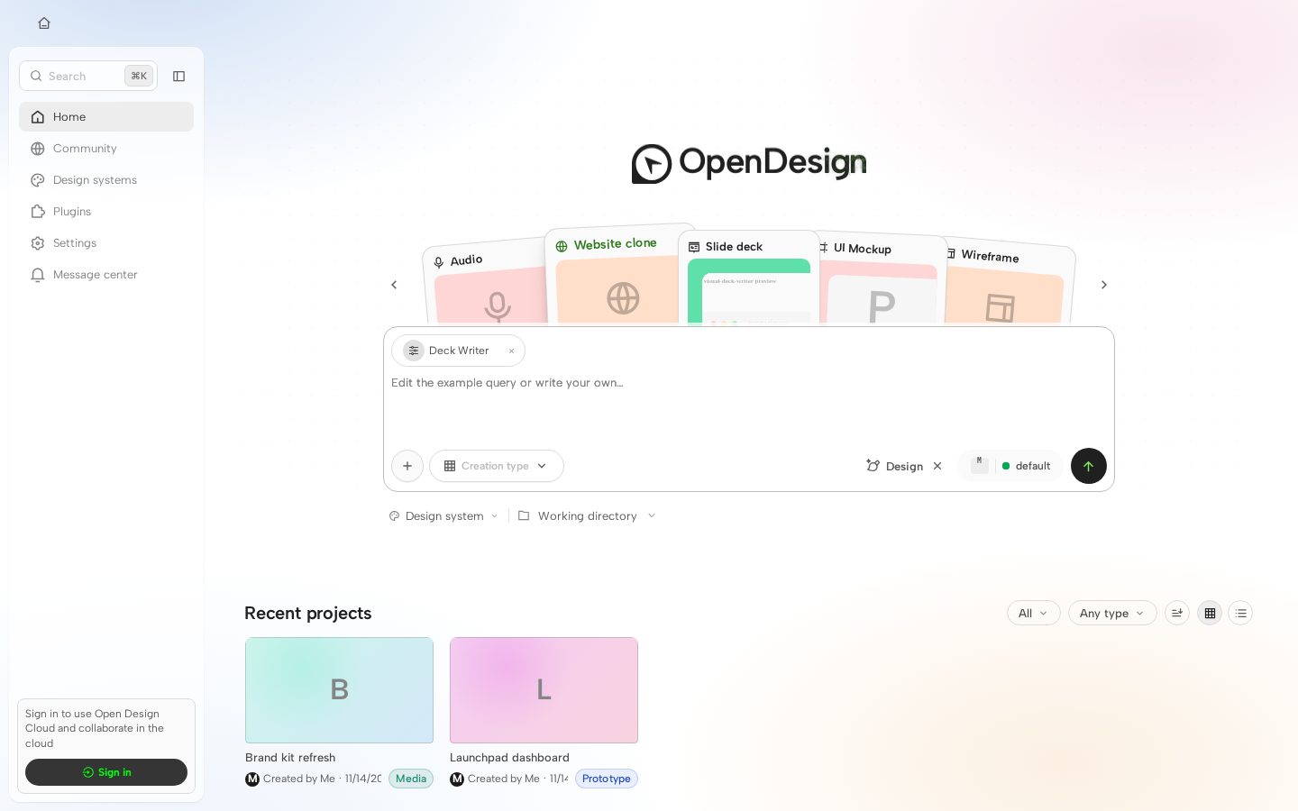Viewport: 1298px width, 811px height.
Task: Remove the Deck Writer chip
Action: tap(511, 351)
